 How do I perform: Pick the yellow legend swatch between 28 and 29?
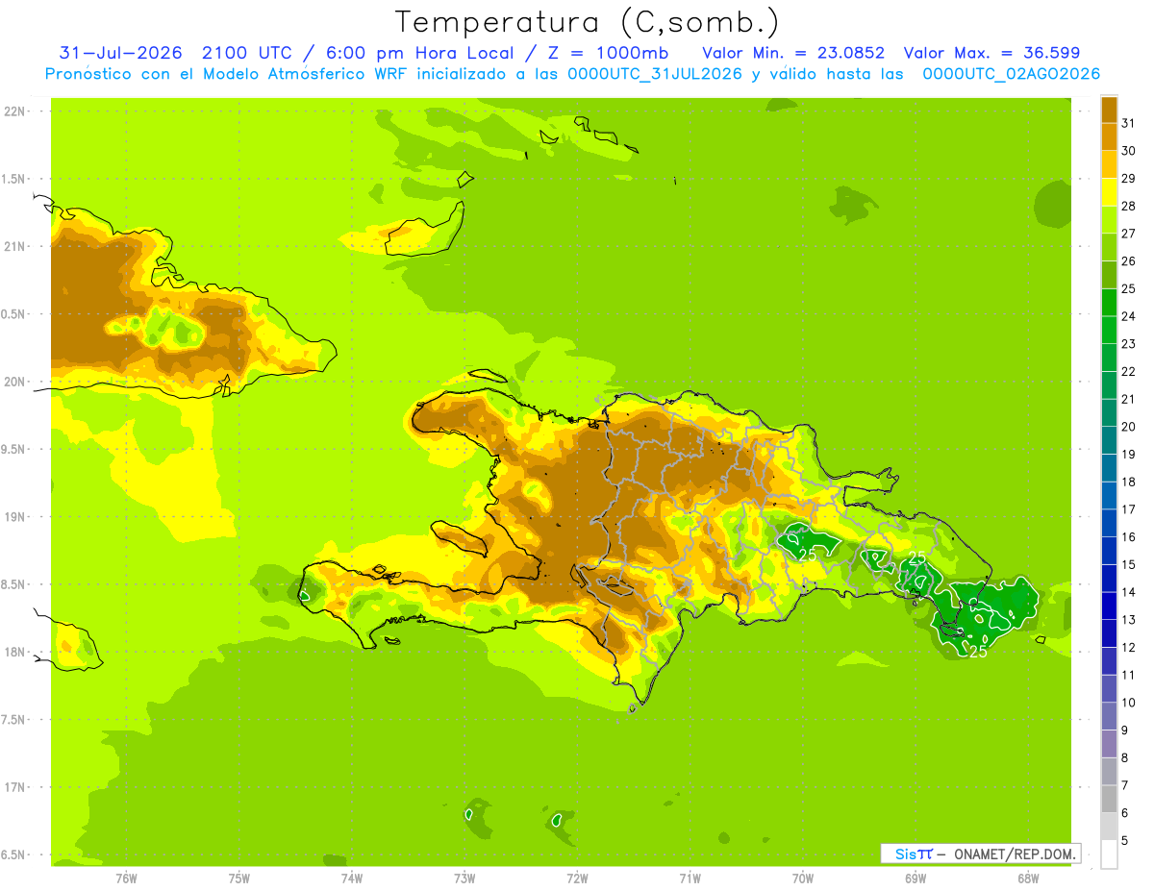tap(1109, 192)
